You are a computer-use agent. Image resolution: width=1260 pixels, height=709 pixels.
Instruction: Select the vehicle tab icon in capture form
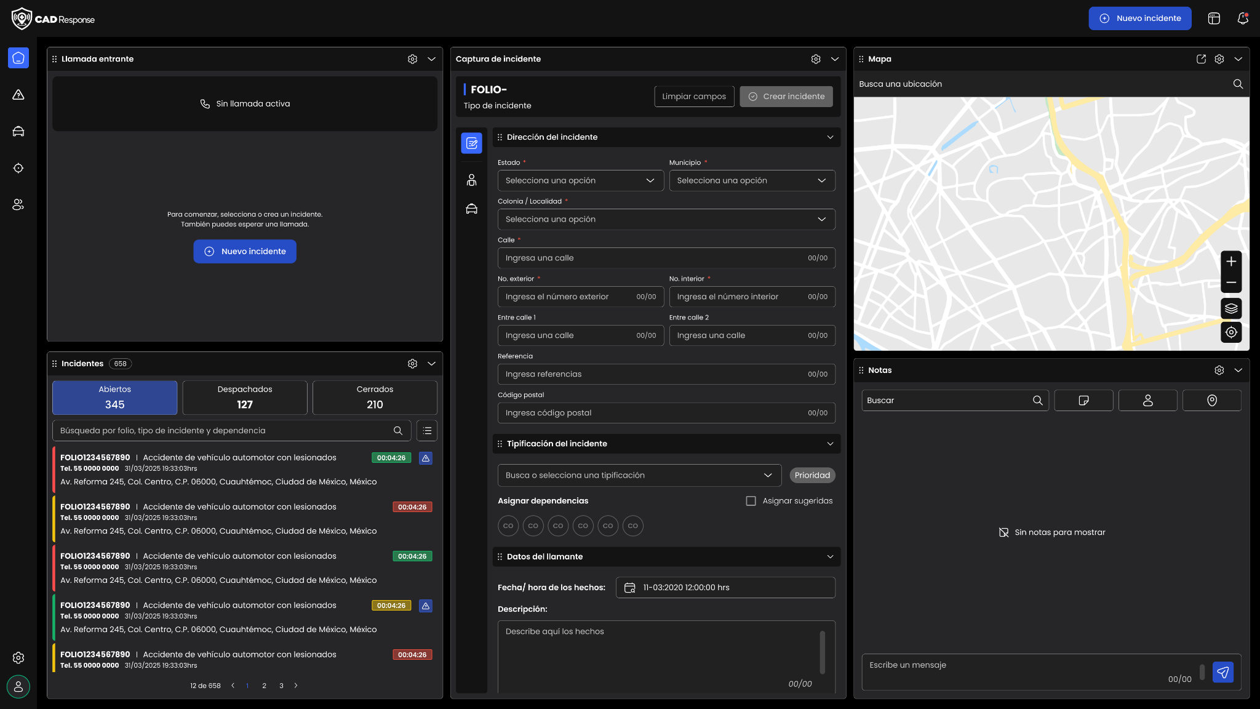pos(472,209)
